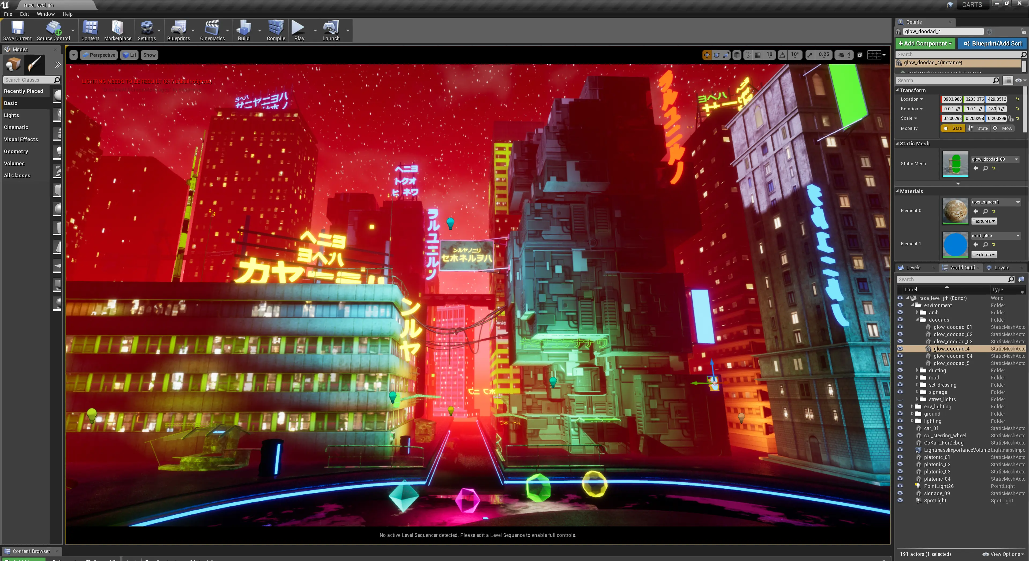This screenshot has height=561, width=1029.
Task: Use selected asset arrow for emit_blue material
Action: coord(976,244)
